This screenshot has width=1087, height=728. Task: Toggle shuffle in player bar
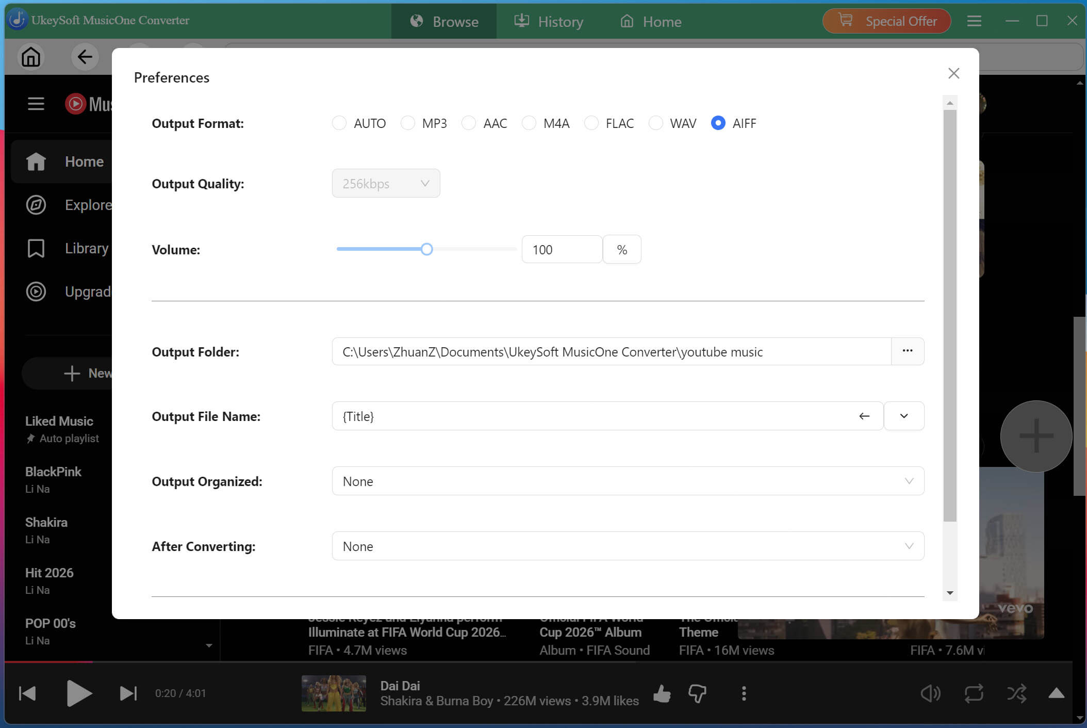1016,693
